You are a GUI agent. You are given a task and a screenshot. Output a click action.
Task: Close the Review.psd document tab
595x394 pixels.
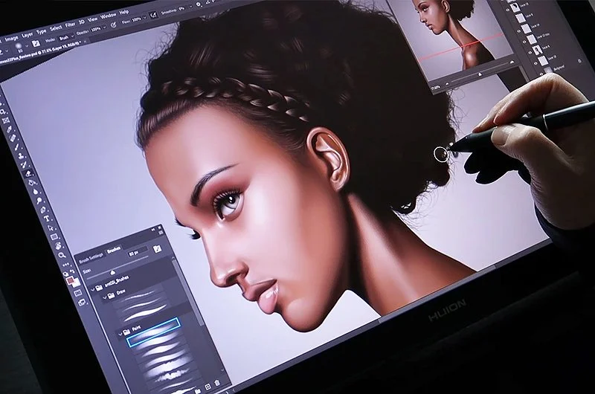click(x=85, y=42)
